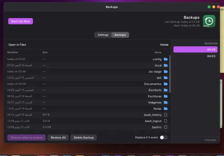Click the today at 03:51 modified date
Viewport: 224px width, 156px height.
[16, 59]
